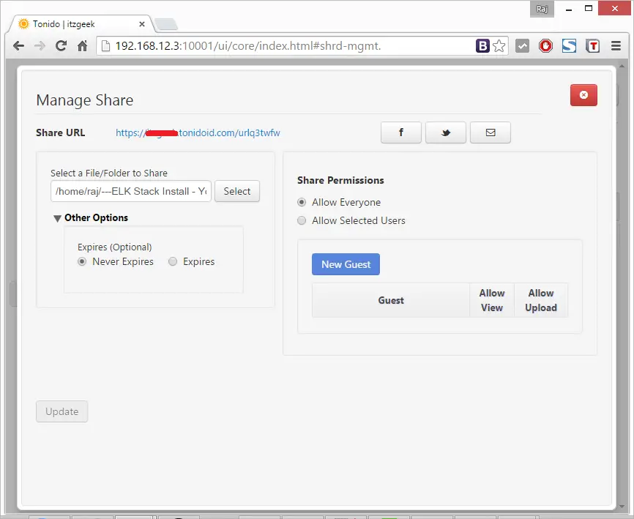The height and width of the screenshot is (519, 634).
Task: Open the checkmark extension icon
Action: pos(522,46)
